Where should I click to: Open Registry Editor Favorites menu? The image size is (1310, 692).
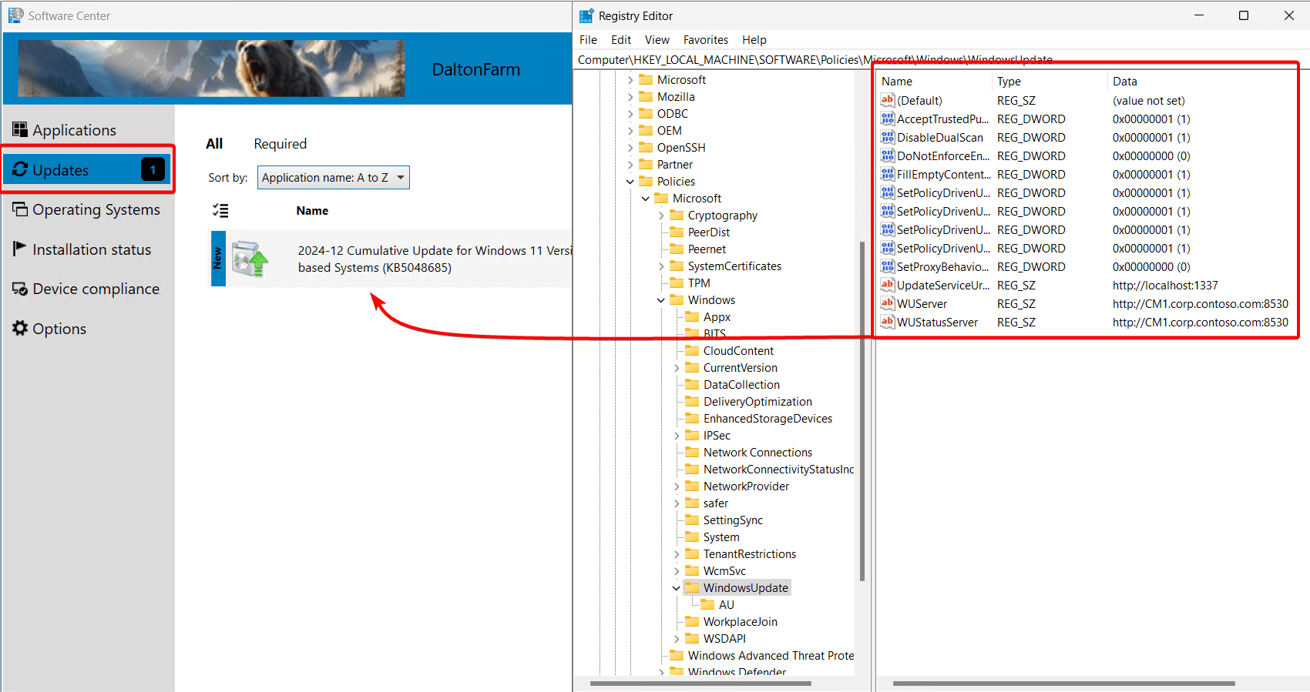[x=706, y=40]
